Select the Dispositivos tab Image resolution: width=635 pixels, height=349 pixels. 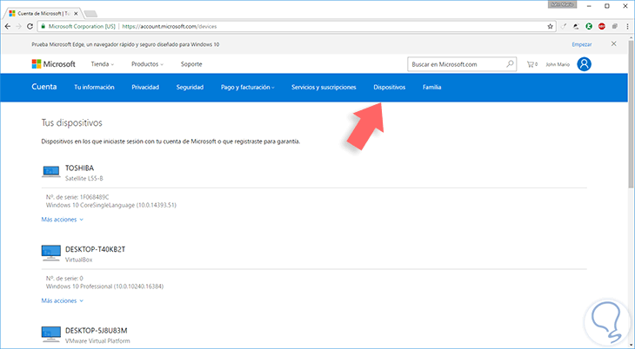(x=389, y=87)
